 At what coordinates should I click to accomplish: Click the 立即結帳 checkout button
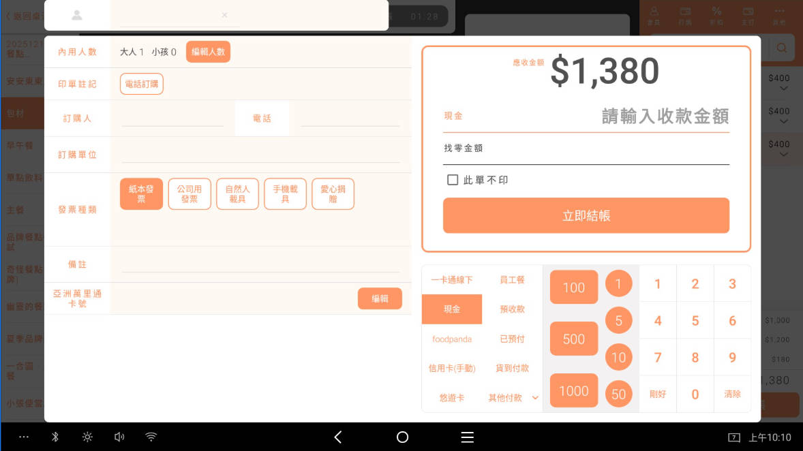pos(586,216)
